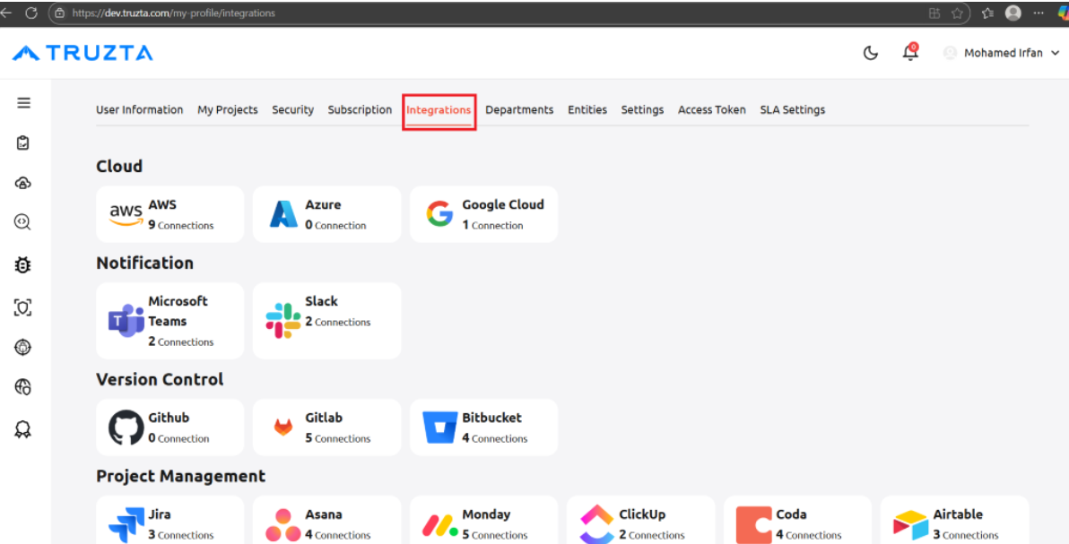Image resolution: width=1069 pixels, height=544 pixels.
Task: Open Bitbucket 4 Connections text
Action: pos(494,438)
